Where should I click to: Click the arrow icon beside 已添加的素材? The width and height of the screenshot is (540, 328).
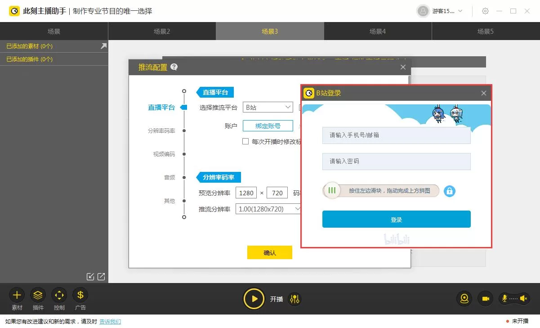click(x=103, y=46)
